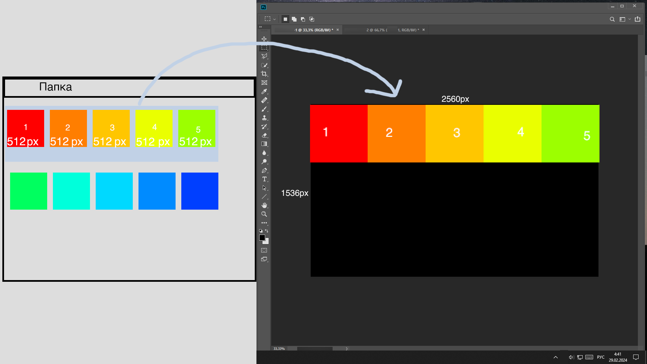
Task: Select the Horizontal Type tool
Action: (264, 179)
